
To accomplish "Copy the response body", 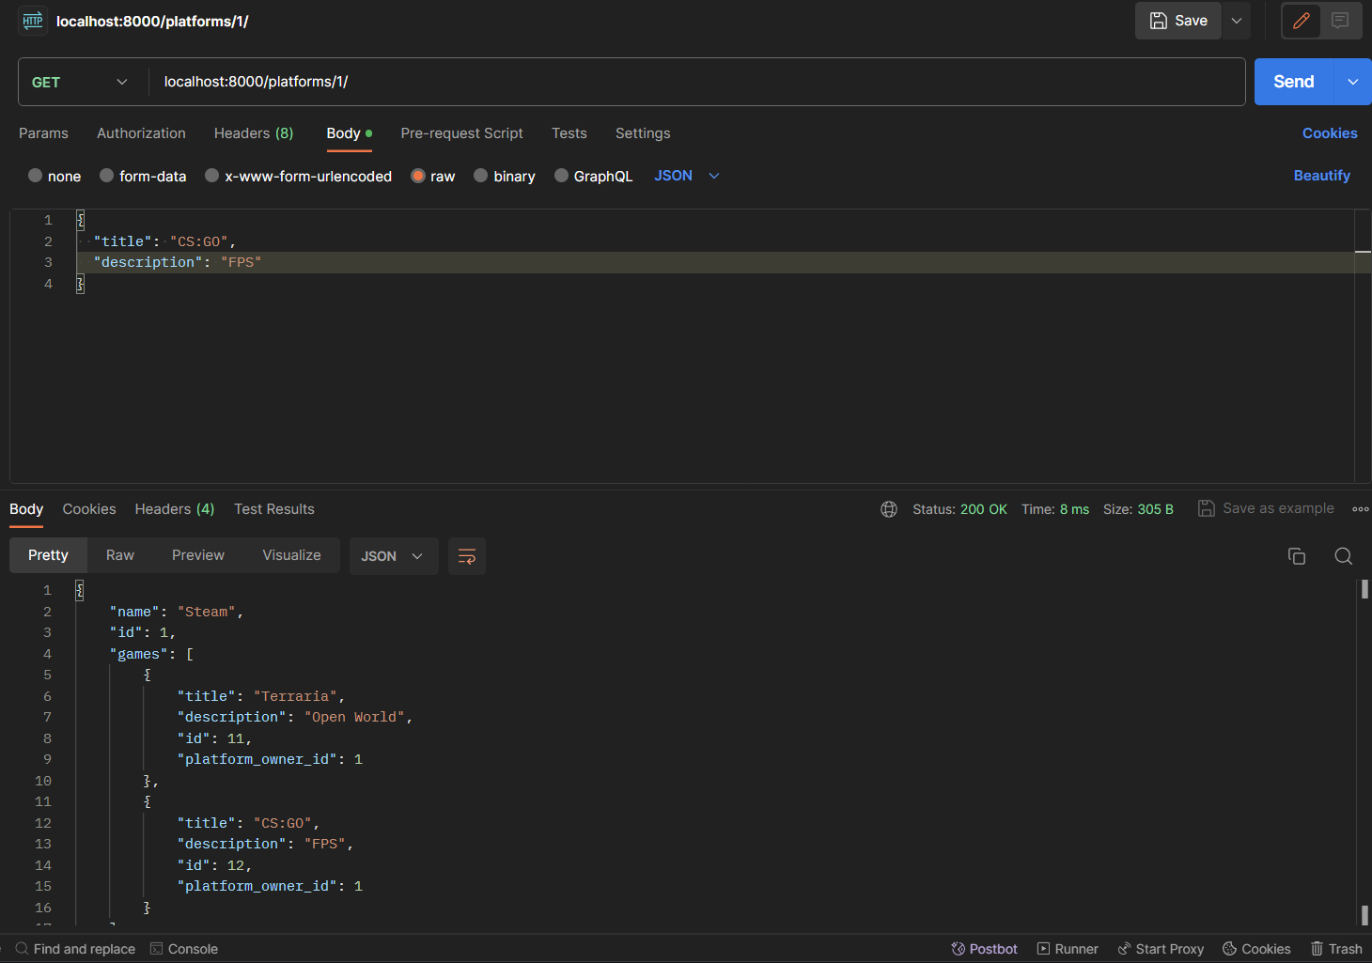I will pyautogui.click(x=1297, y=555).
